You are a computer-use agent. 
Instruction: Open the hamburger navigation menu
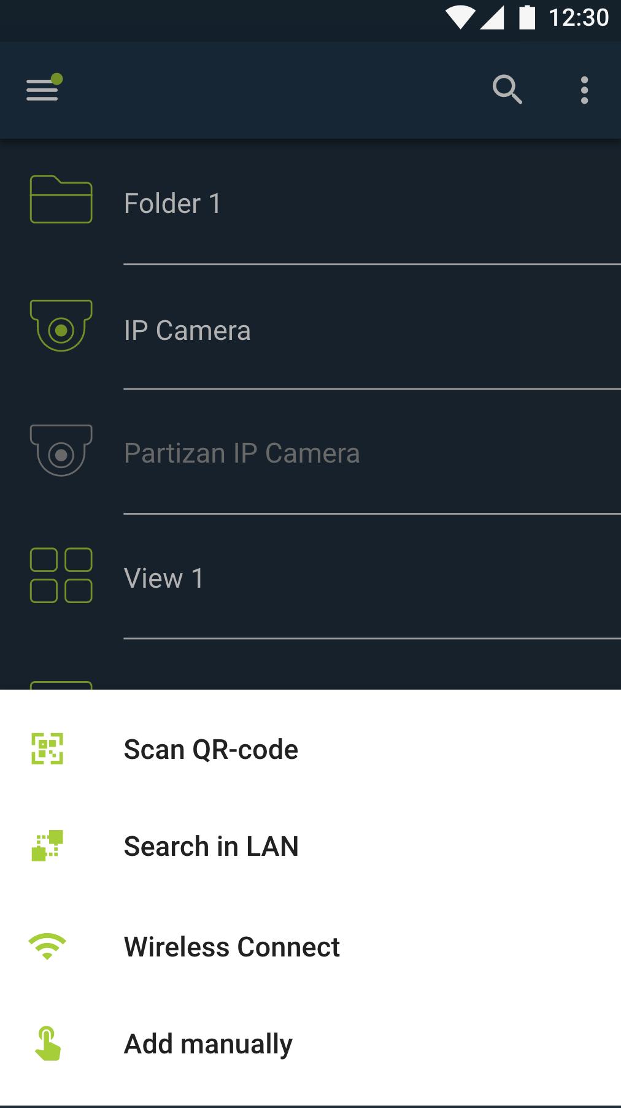(43, 90)
